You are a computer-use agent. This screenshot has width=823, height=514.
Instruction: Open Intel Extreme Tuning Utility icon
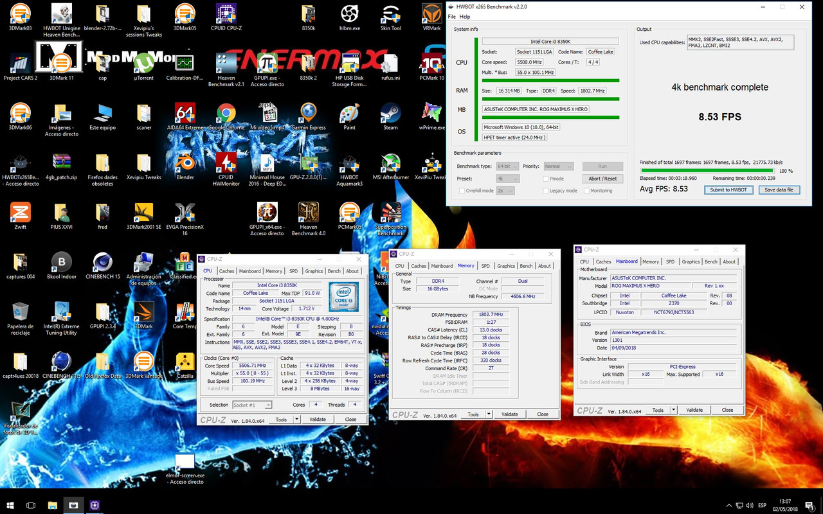pos(62,319)
